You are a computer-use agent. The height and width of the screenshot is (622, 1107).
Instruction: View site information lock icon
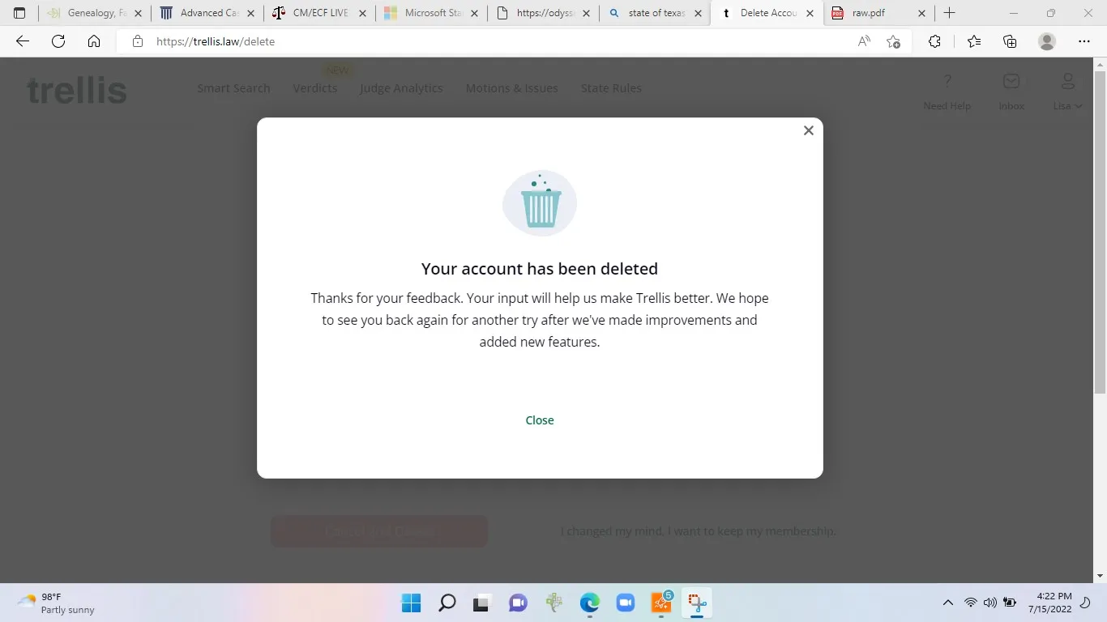138,41
